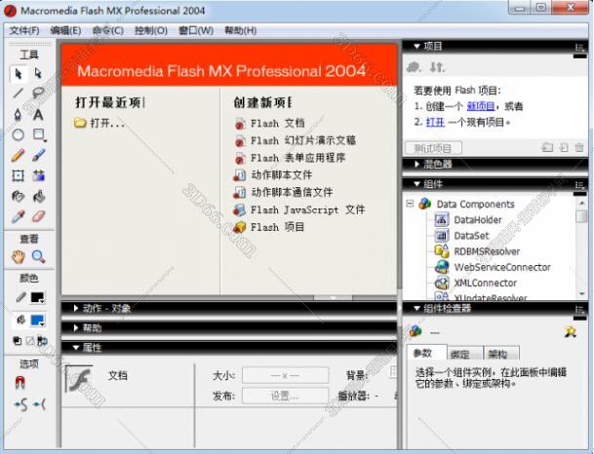Collapse the 组件 panel
The width and height of the screenshot is (594, 454).
[417, 184]
